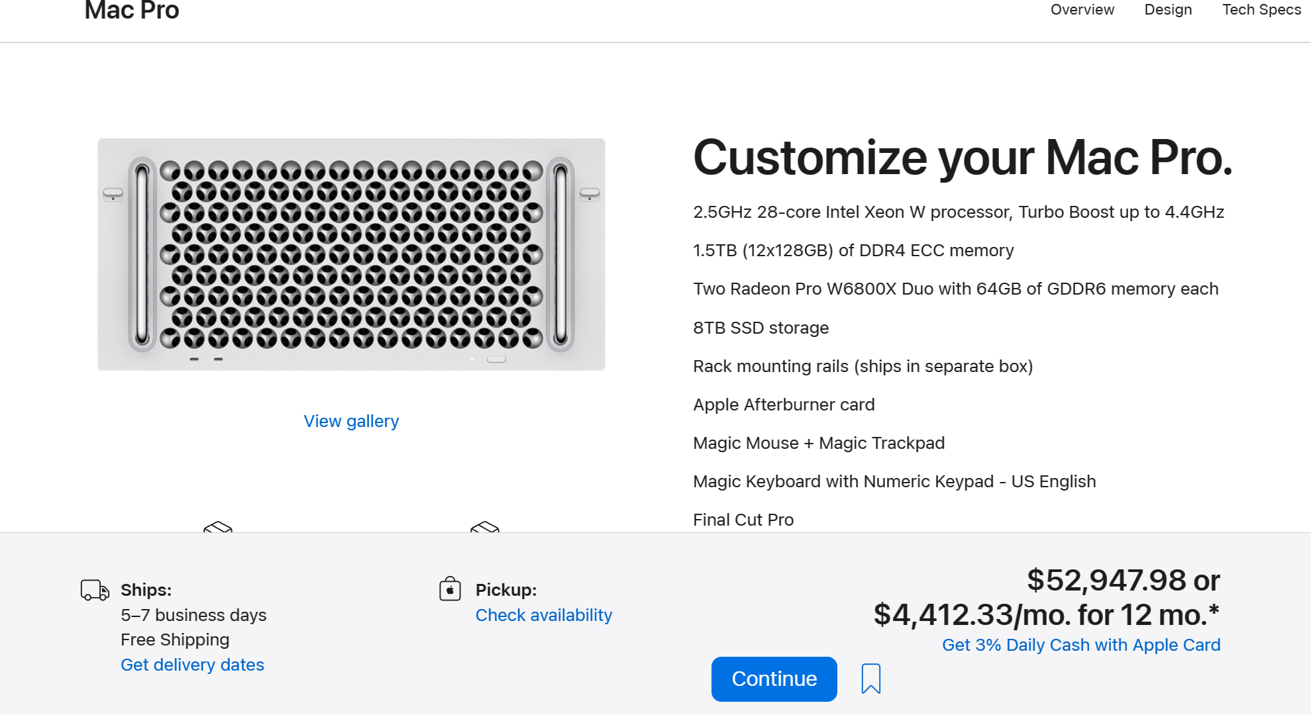Screen dimensions: 1311x715
Task: Select the Two Radeon Pro W6800X Duo line
Action: (x=956, y=289)
